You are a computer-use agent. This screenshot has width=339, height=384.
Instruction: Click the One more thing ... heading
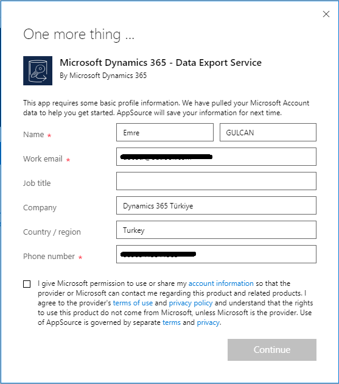click(79, 34)
